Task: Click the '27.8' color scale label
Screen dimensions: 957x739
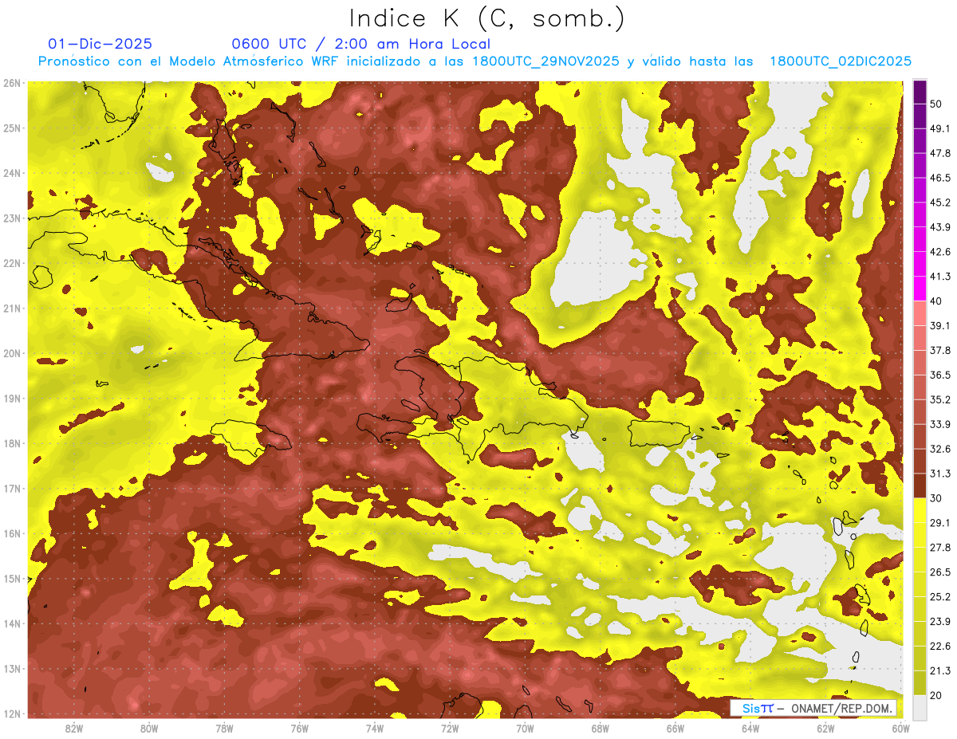Action: (939, 548)
